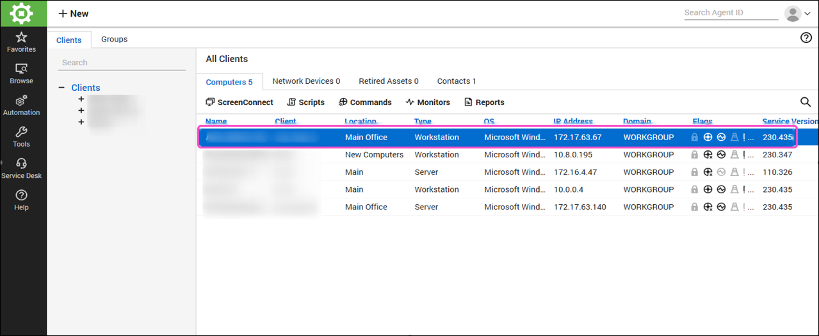Switch to the Network Devices tab

click(306, 81)
